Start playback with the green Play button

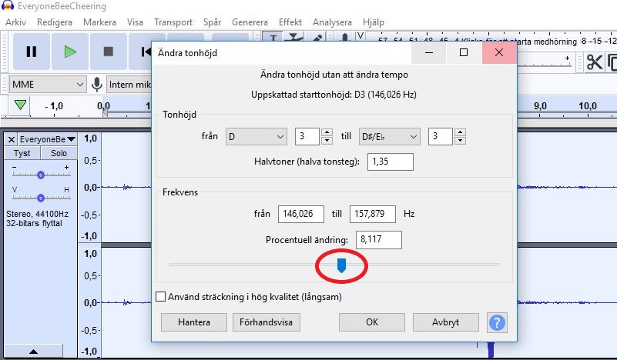pyautogui.click(x=70, y=52)
